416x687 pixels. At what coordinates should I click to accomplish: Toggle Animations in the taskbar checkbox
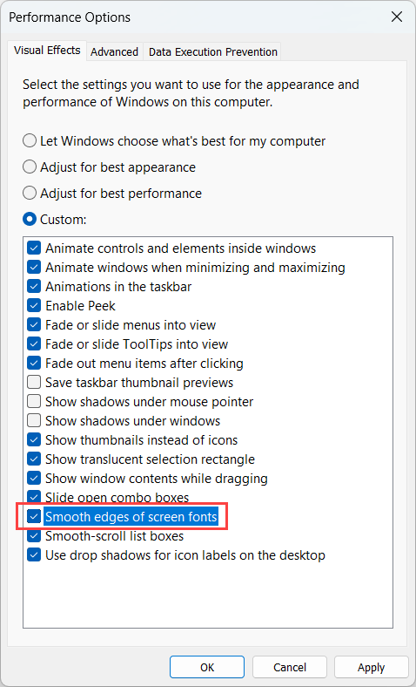[x=34, y=287]
